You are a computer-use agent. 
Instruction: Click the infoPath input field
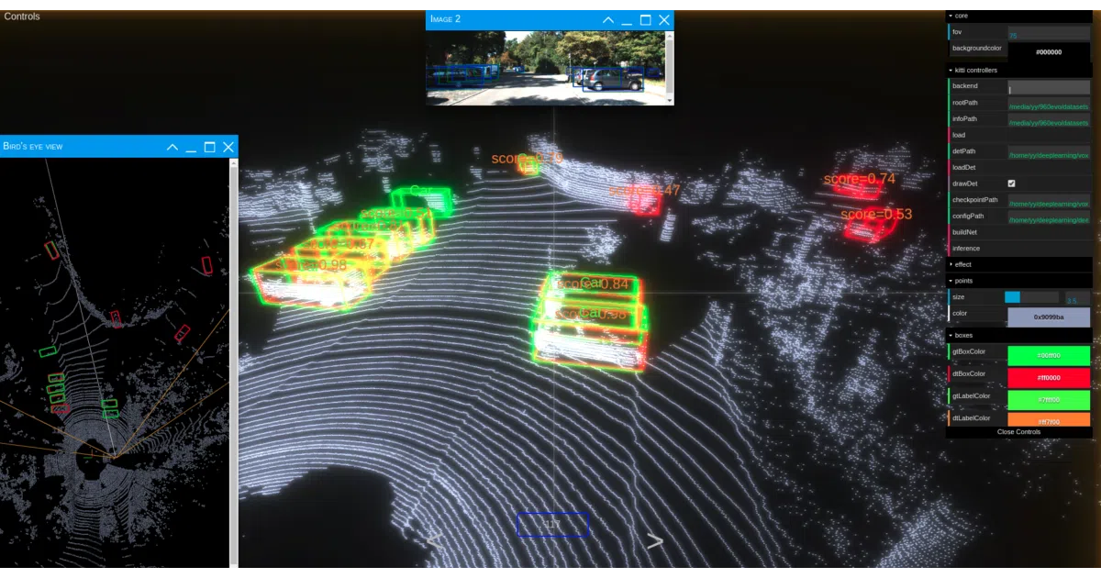coord(1049,120)
